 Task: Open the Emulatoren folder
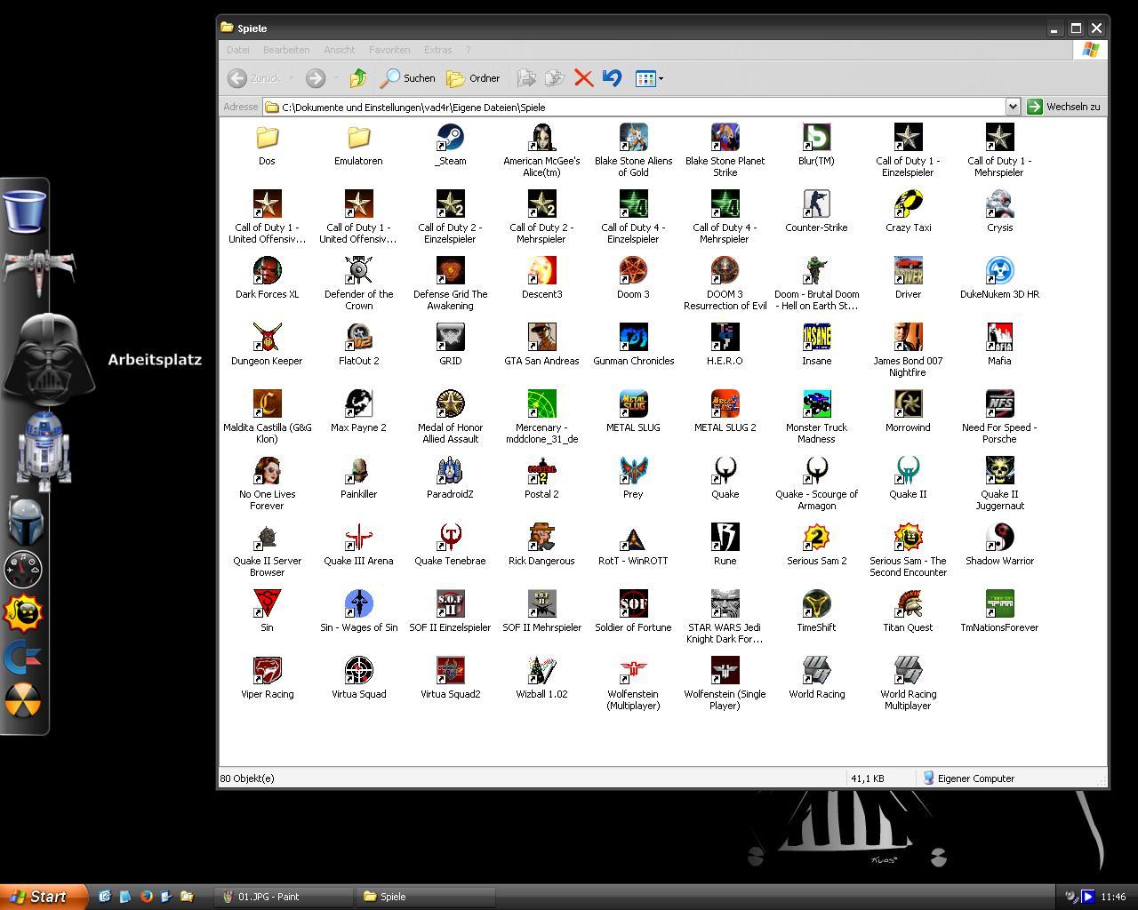[x=358, y=138]
